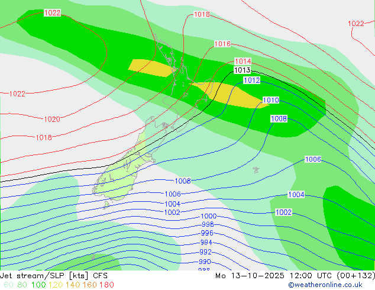Click the 80 kts legend value

(x=22, y=285)
